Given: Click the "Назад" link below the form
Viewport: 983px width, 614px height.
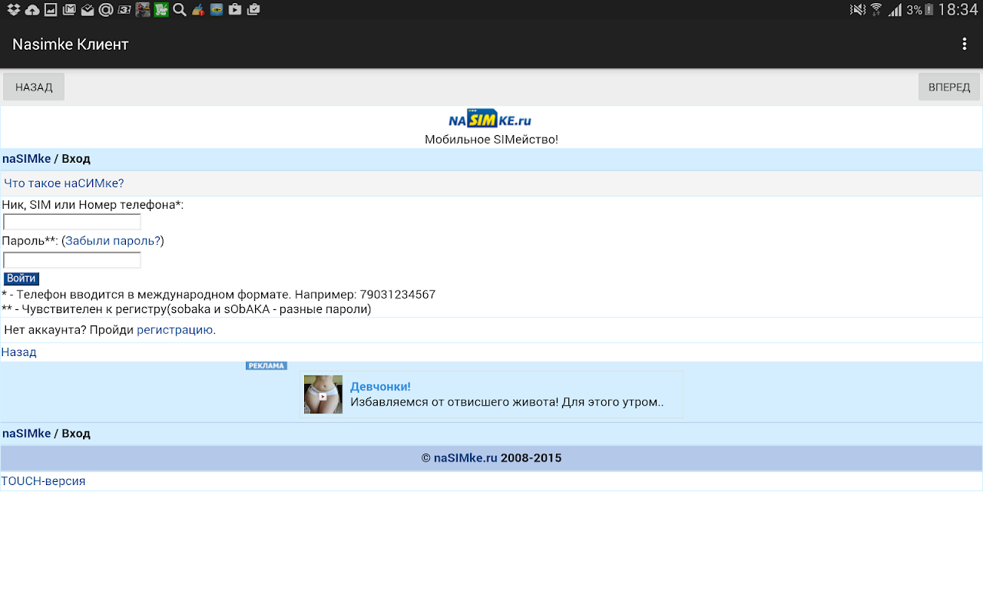Looking at the screenshot, I should click(18, 352).
